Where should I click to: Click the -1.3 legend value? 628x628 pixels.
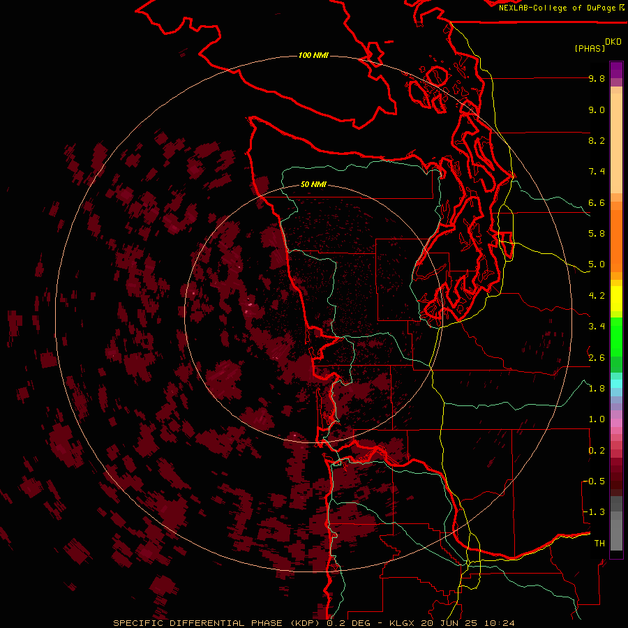tap(594, 512)
